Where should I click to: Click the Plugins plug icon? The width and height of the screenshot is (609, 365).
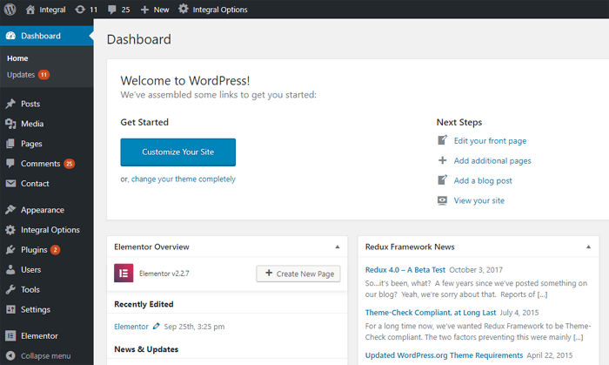point(10,249)
